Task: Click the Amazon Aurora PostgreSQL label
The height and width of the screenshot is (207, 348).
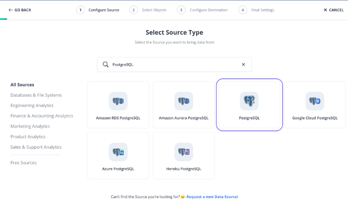Action: pyautogui.click(x=183, y=118)
